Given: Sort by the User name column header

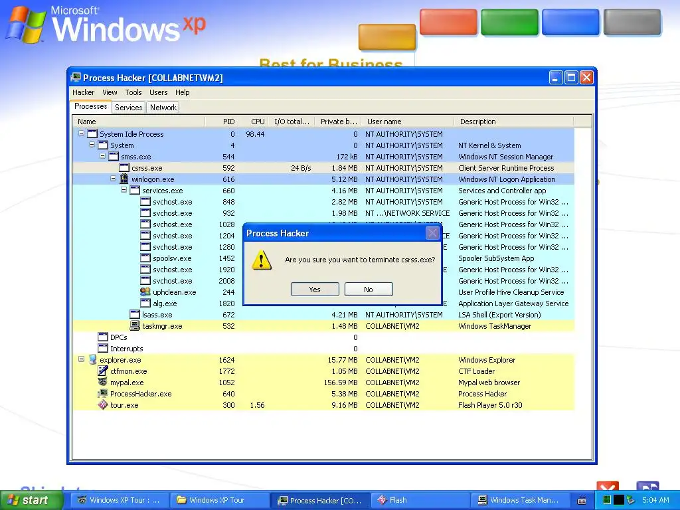Looking at the screenshot, I should [x=408, y=122].
